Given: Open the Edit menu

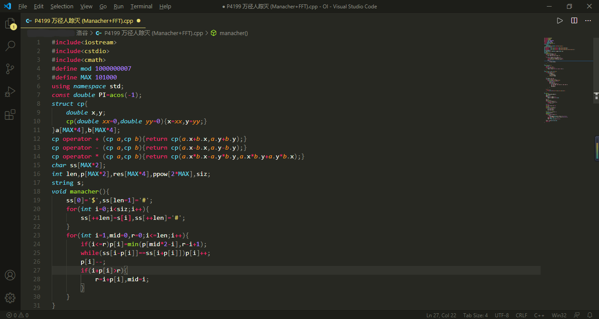Looking at the screenshot, I should coord(39,6).
